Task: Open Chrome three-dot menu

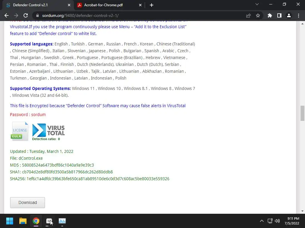Action: [298, 15]
